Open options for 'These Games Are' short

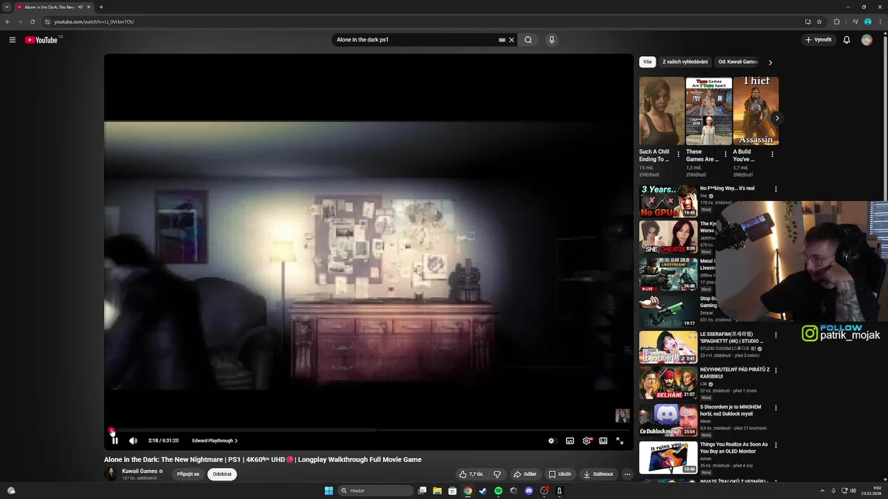(726, 155)
